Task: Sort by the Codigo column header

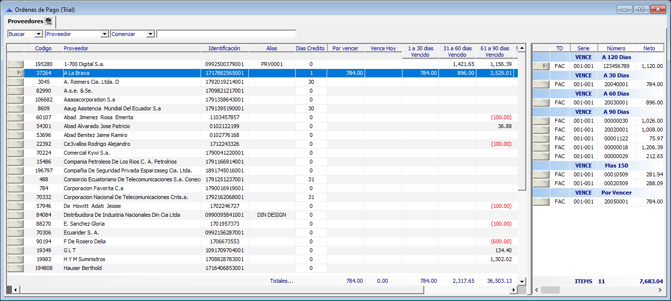Action: pos(43,48)
